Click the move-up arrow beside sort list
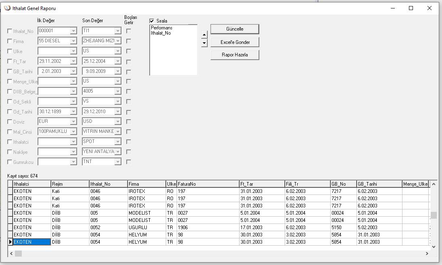This screenshot has width=442, height=265. tap(204, 35)
